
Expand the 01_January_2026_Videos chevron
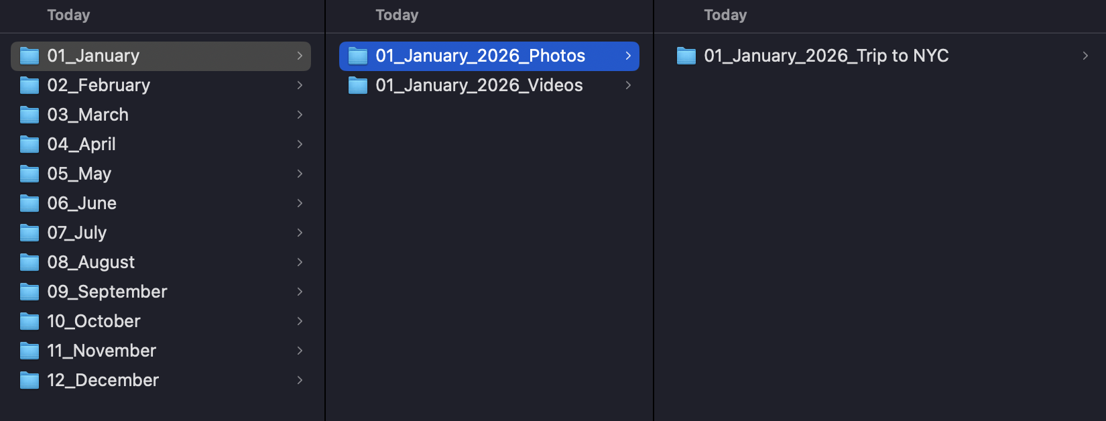(628, 85)
